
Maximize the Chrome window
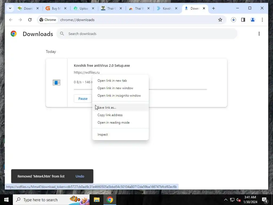pyautogui.click(x=250, y=8)
